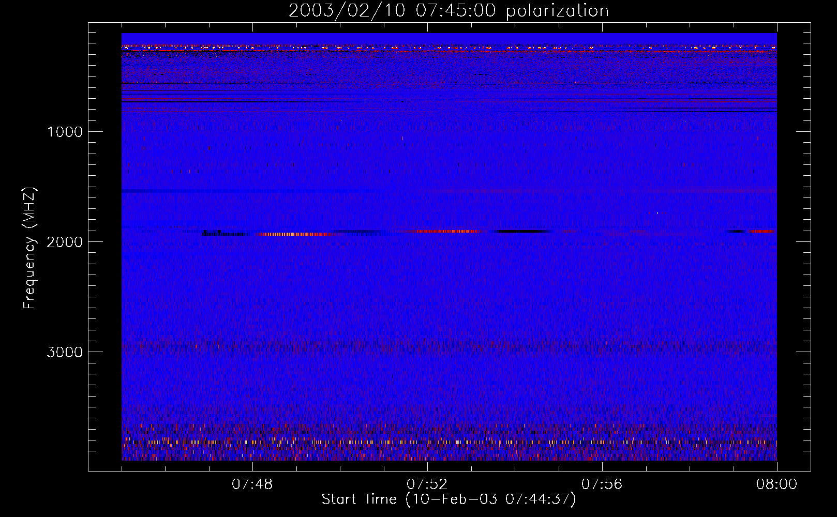The image size is (837, 517).
Task: Click the "2000" frequency tick label
Action: pos(65,242)
